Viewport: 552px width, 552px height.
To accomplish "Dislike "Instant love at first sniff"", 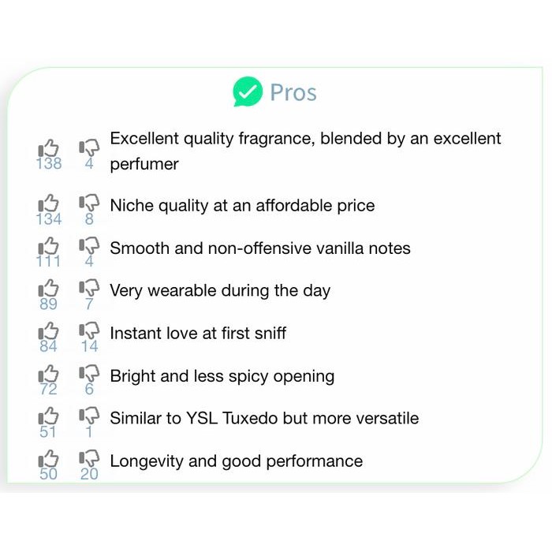I will pyautogui.click(x=89, y=331).
